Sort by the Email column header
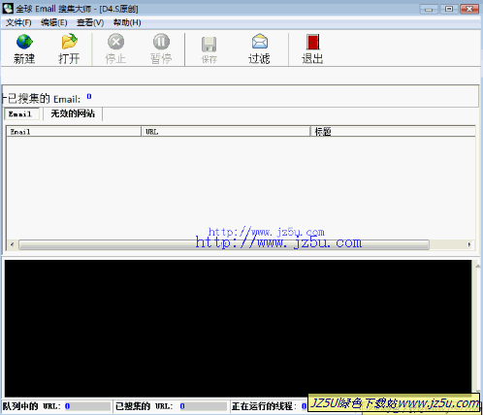 coord(74,132)
